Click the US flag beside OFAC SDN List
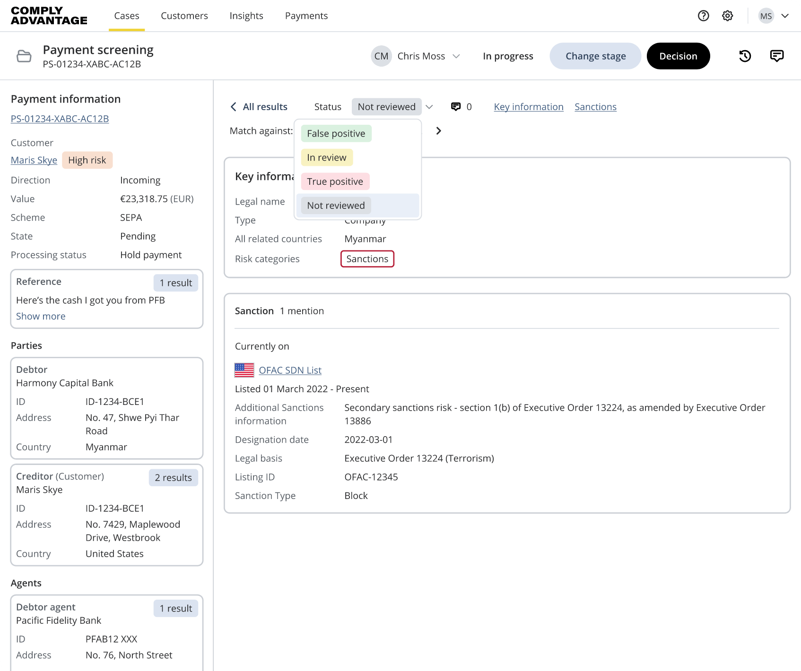Image resolution: width=801 pixels, height=671 pixels. tap(244, 370)
